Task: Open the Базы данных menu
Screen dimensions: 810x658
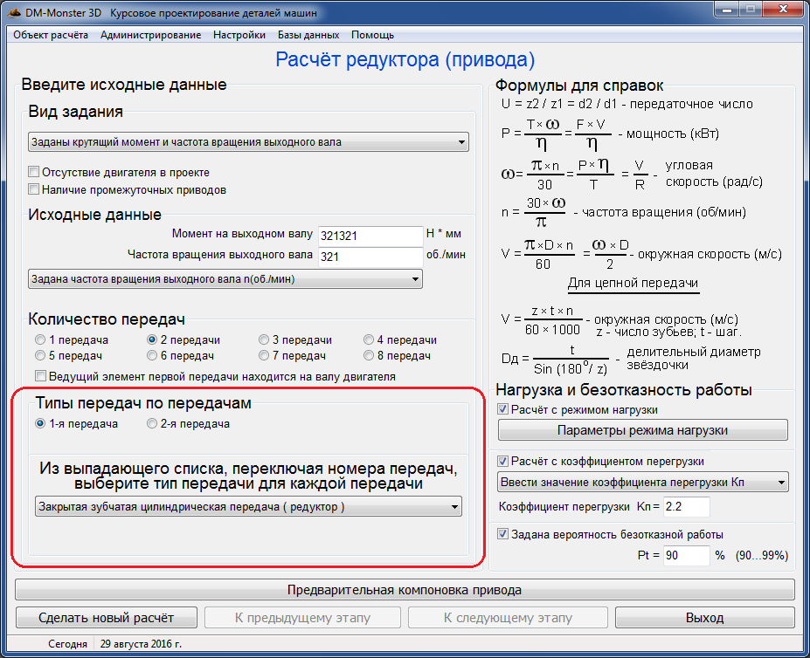Action: [308, 35]
